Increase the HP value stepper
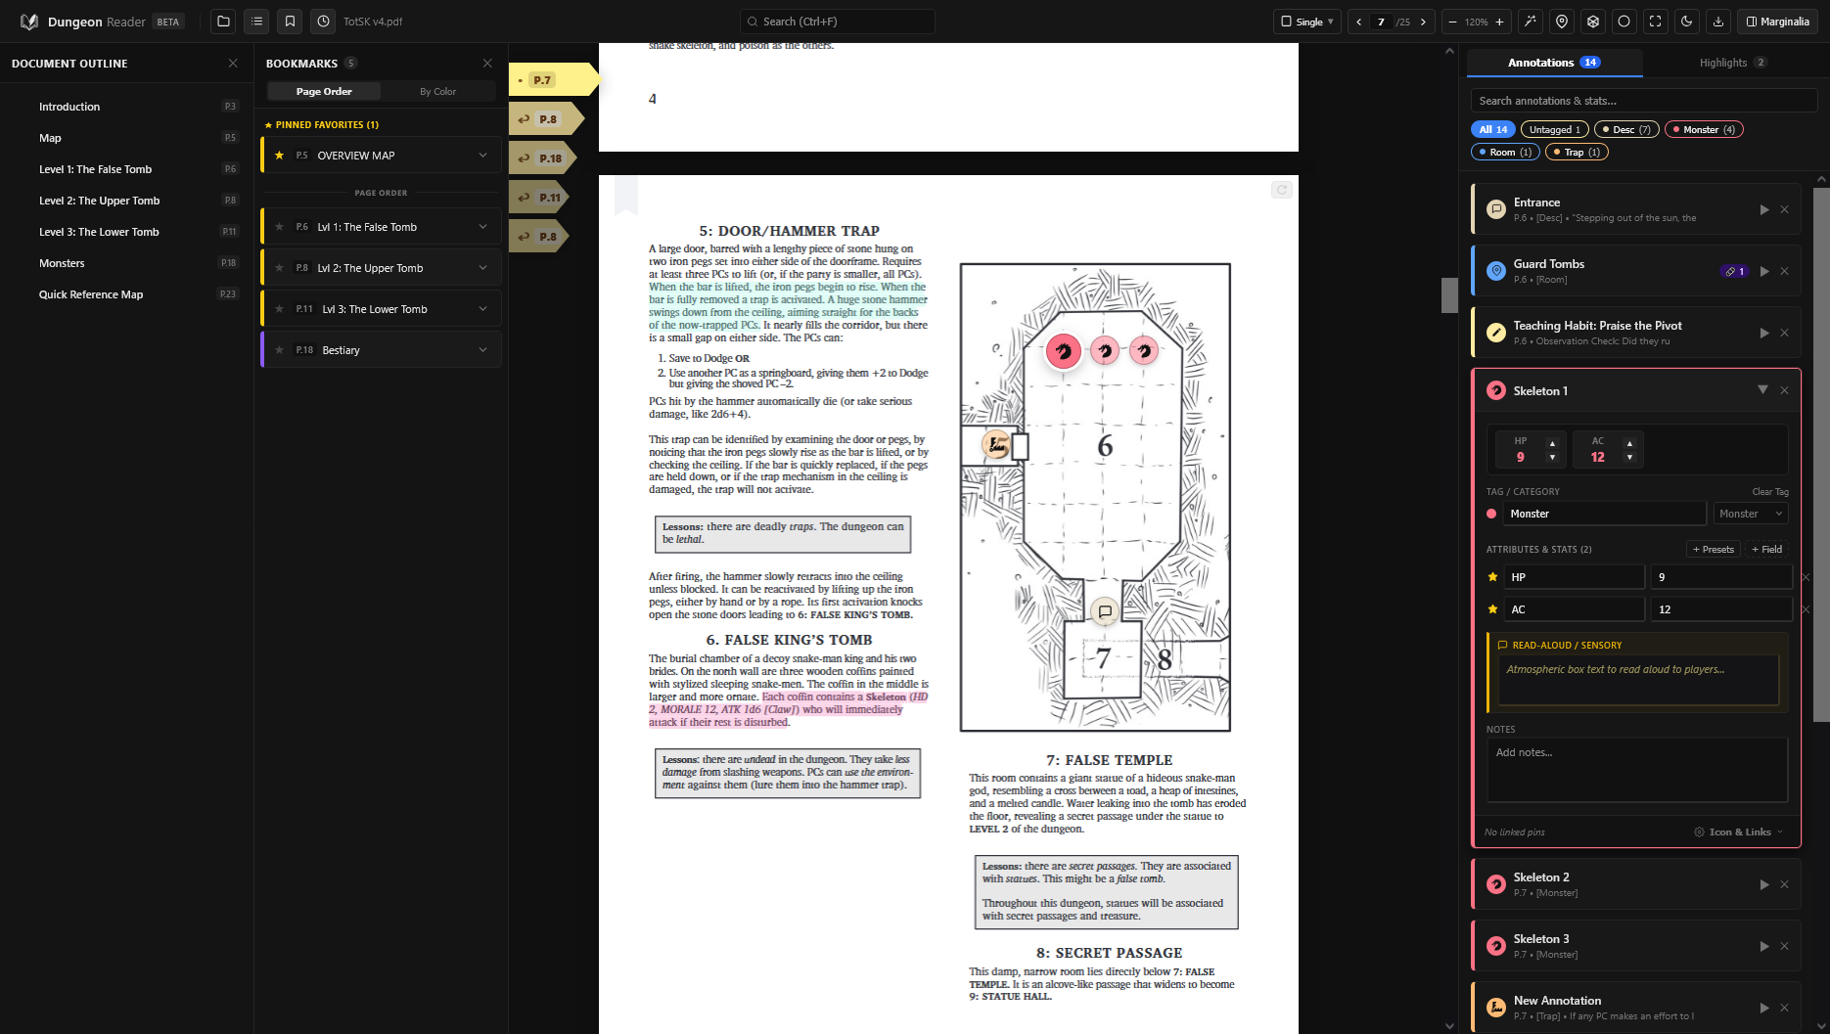1830x1034 pixels. (1552, 443)
